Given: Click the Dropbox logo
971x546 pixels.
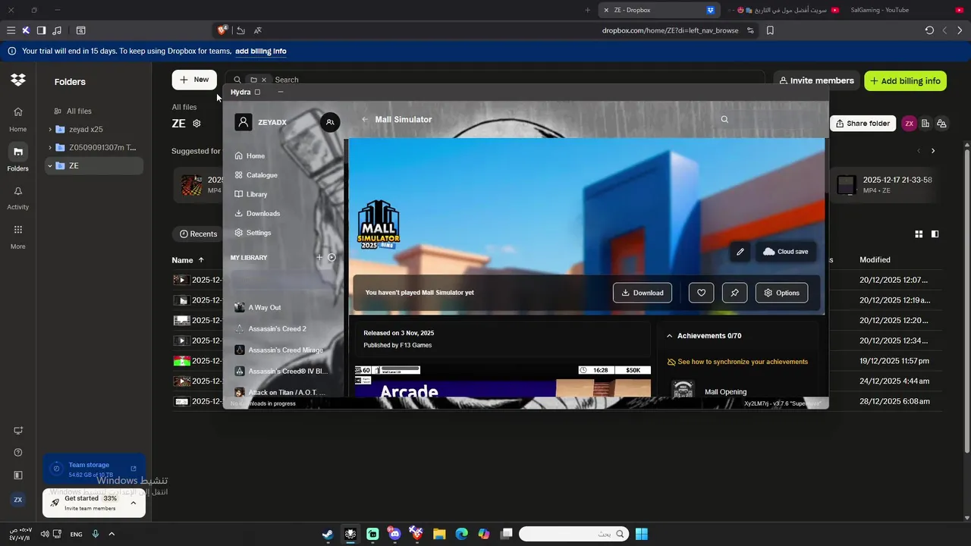Looking at the screenshot, I should pyautogui.click(x=18, y=80).
